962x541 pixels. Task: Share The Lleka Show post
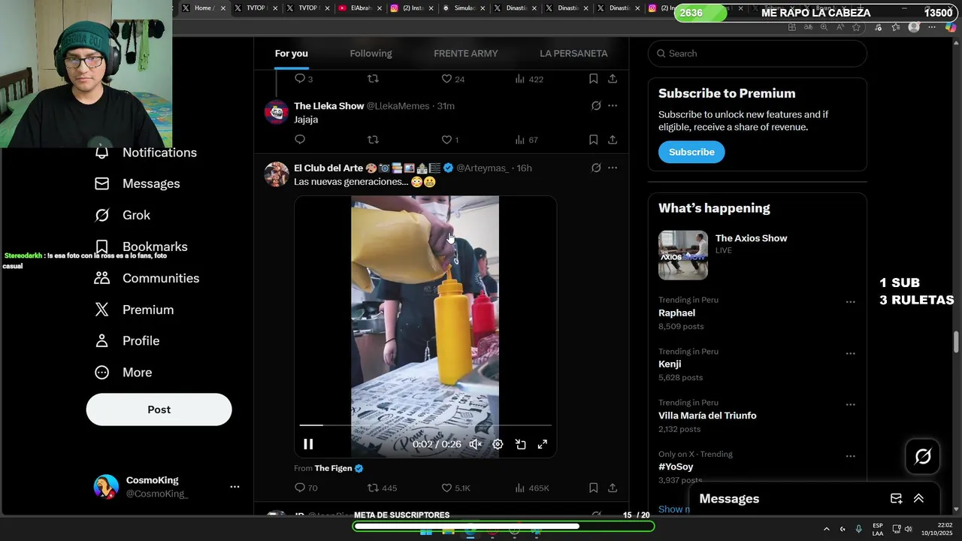613,140
